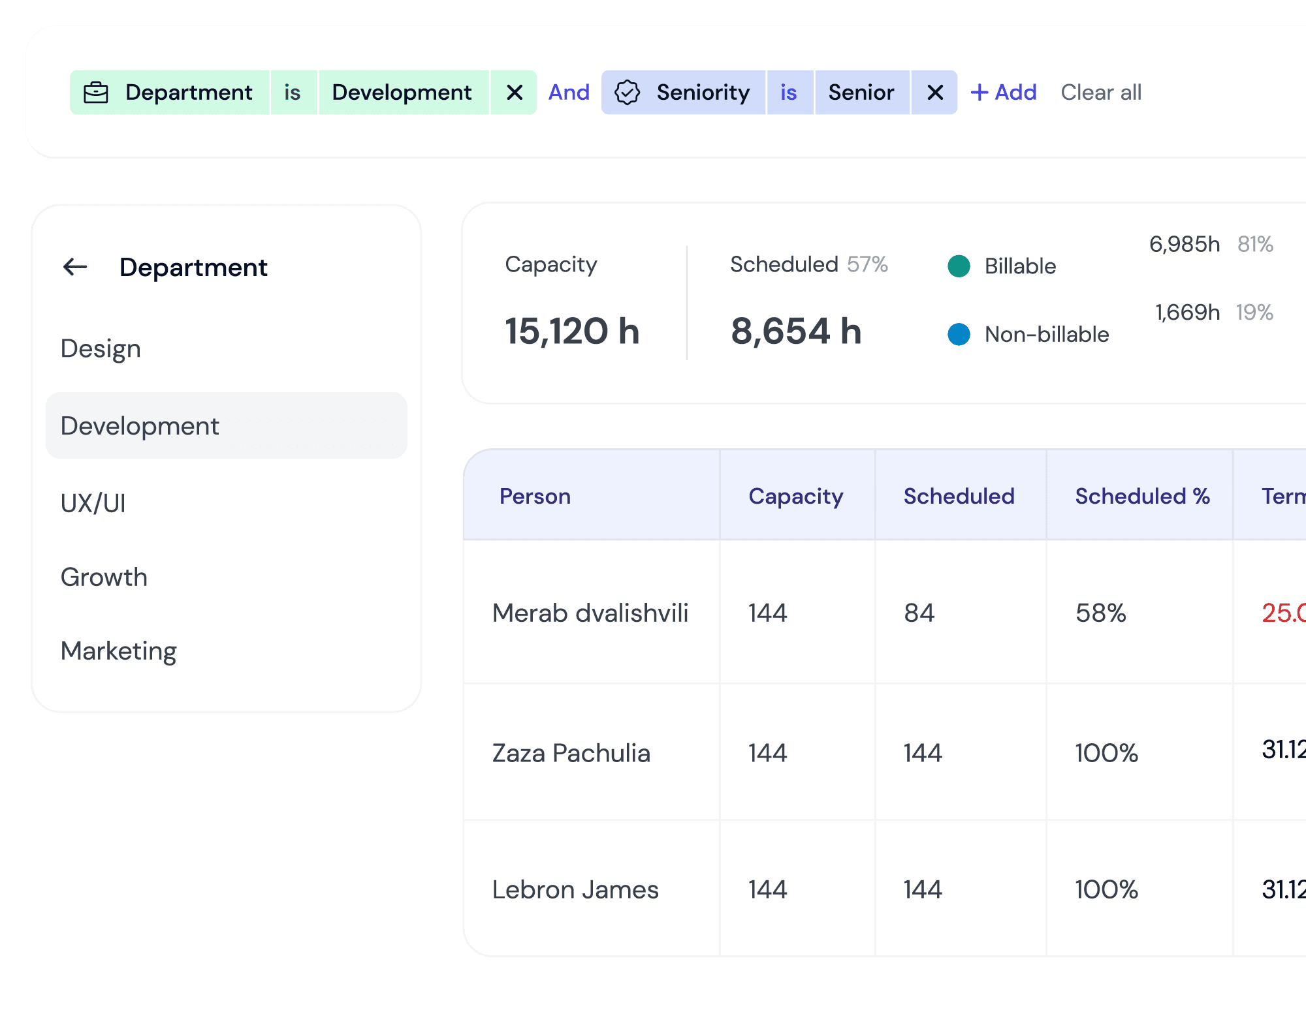The height and width of the screenshot is (1014, 1306).
Task: Choose Marketing from the department list
Action: [x=119, y=651]
